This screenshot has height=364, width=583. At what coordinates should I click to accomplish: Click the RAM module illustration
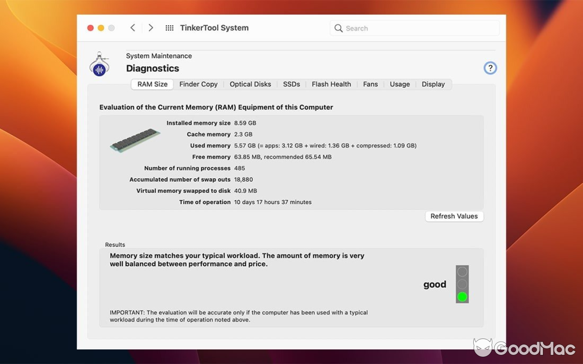point(134,140)
